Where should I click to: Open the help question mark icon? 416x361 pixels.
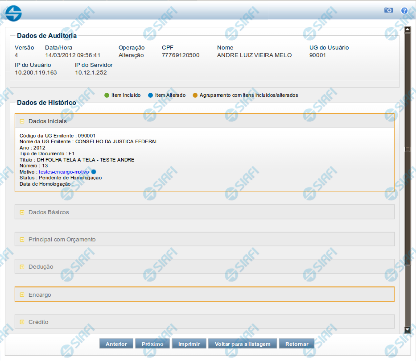pos(404,10)
